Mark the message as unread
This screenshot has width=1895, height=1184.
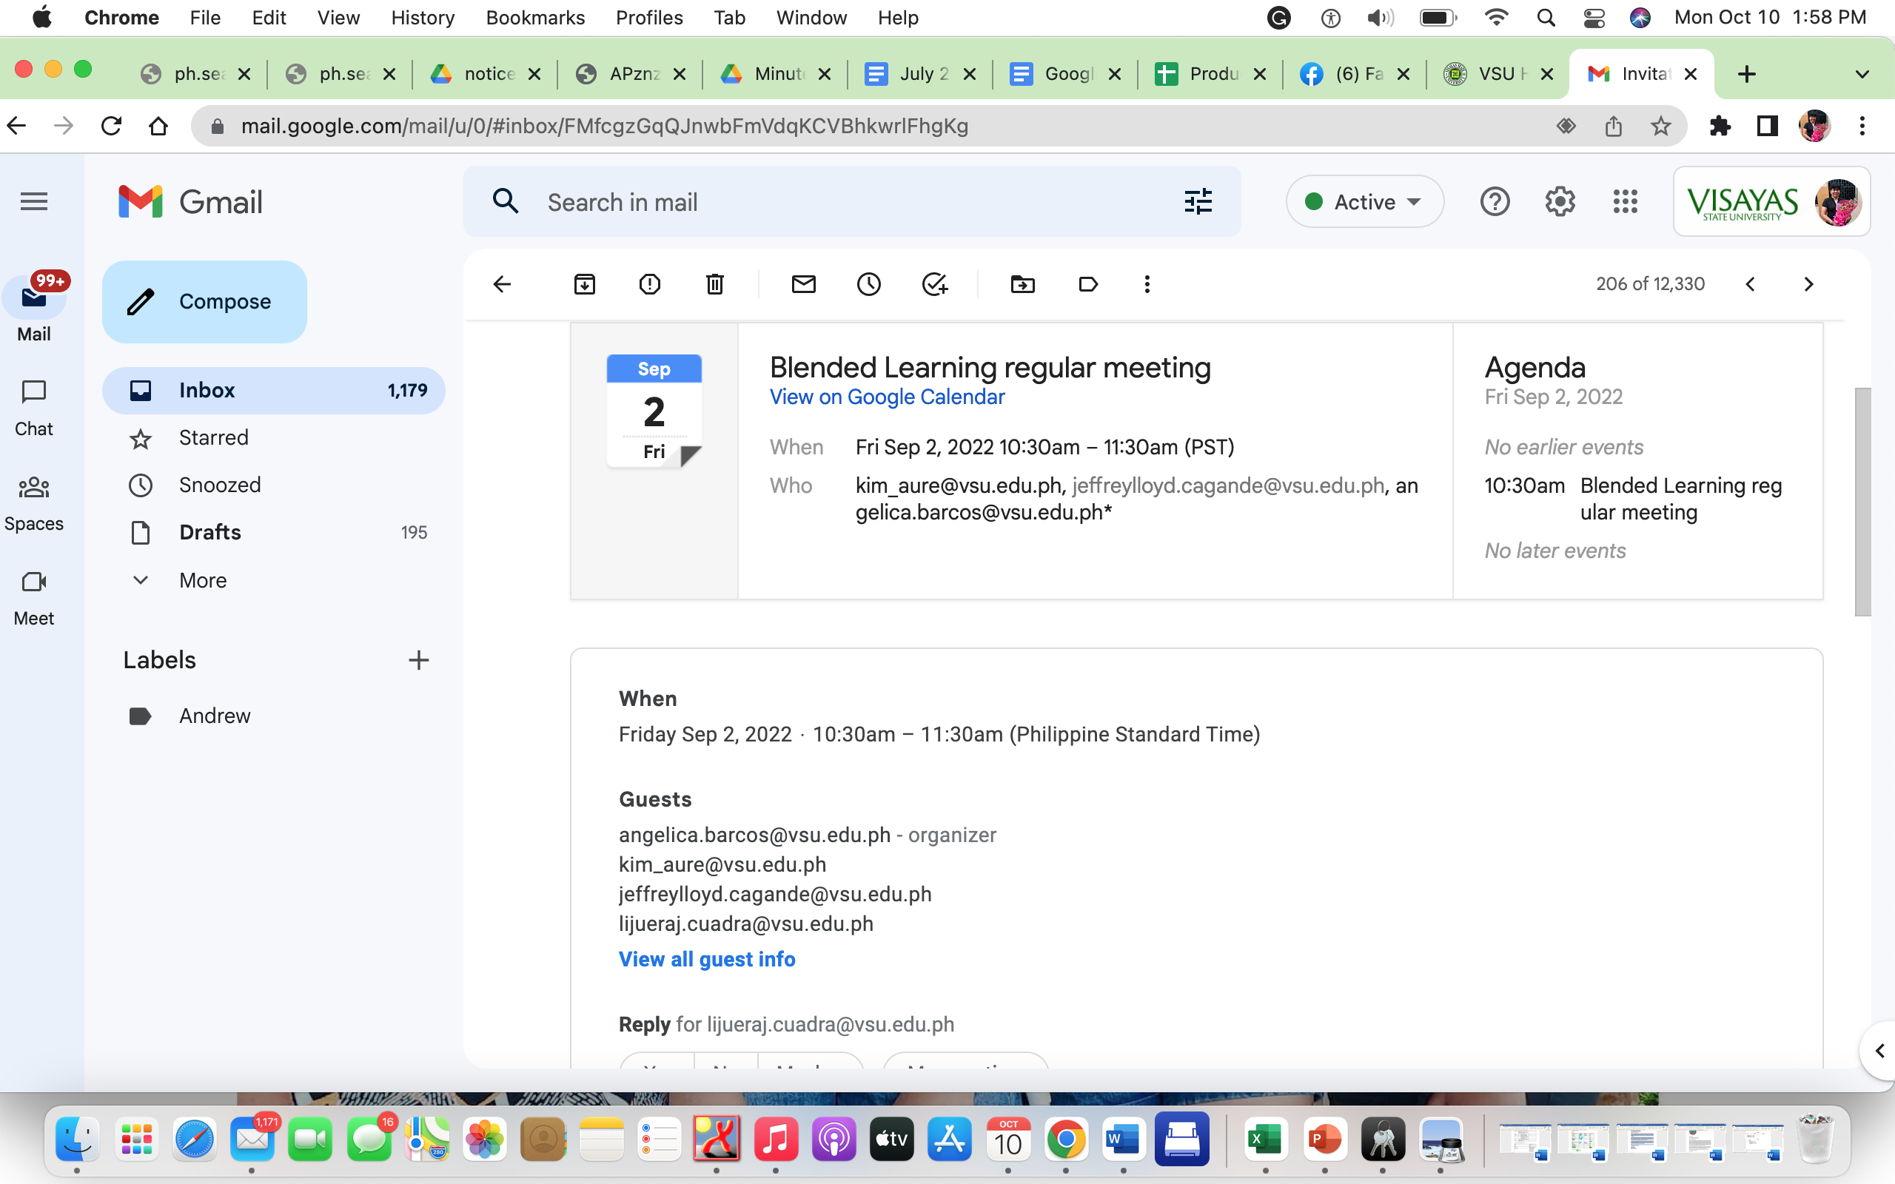coord(803,284)
